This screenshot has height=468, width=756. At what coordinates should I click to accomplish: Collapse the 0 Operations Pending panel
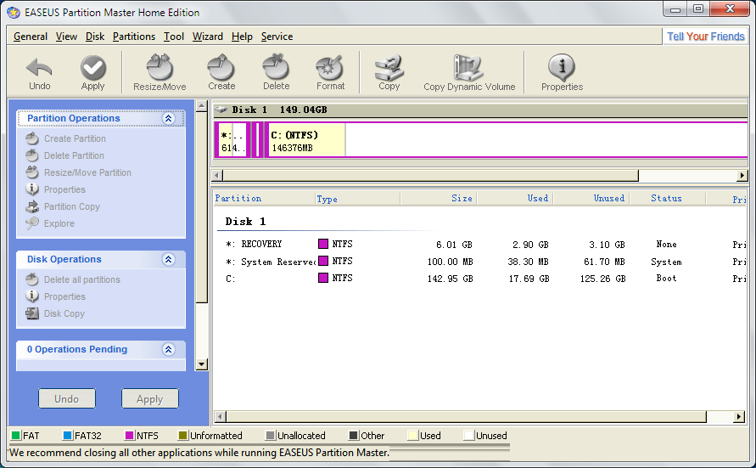(x=168, y=349)
